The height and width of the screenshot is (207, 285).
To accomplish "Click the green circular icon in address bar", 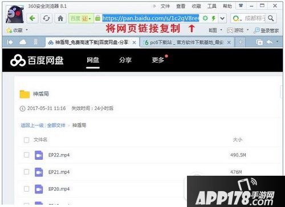I will [205, 18].
